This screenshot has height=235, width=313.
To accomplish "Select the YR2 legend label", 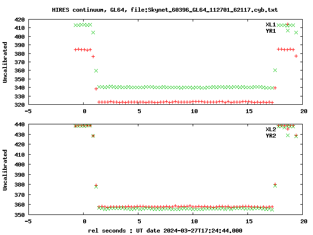I will click(270, 136).
